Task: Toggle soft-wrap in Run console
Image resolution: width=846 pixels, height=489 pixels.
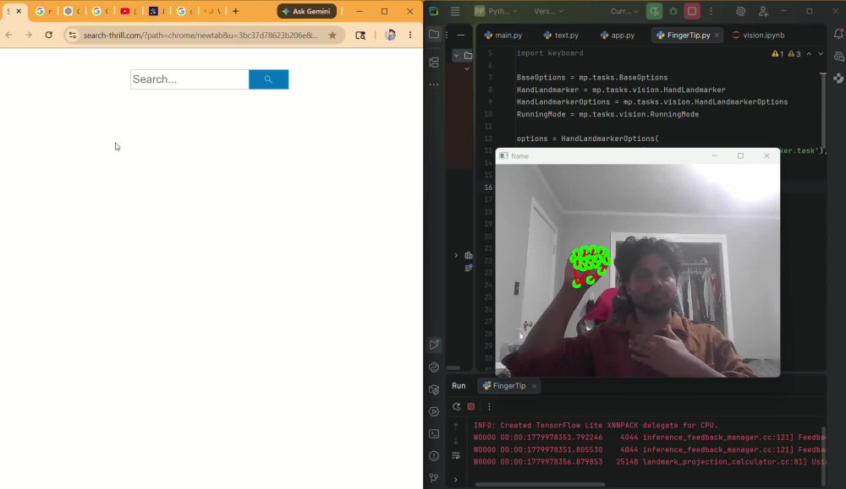Action: coord(456,456)
